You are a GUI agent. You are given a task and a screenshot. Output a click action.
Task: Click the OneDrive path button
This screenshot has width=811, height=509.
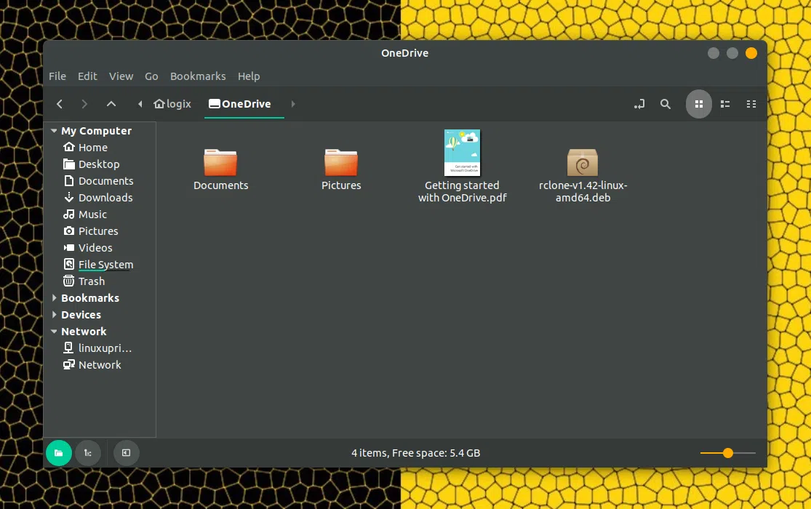click(x=240, y=104)
